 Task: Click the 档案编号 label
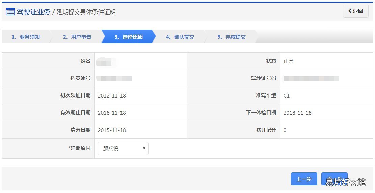click(x=80, y=78)
